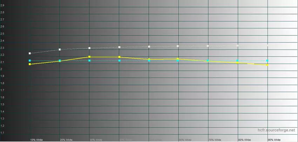
Task: Click the cyan point at 90% White
Action: point(267,61)
